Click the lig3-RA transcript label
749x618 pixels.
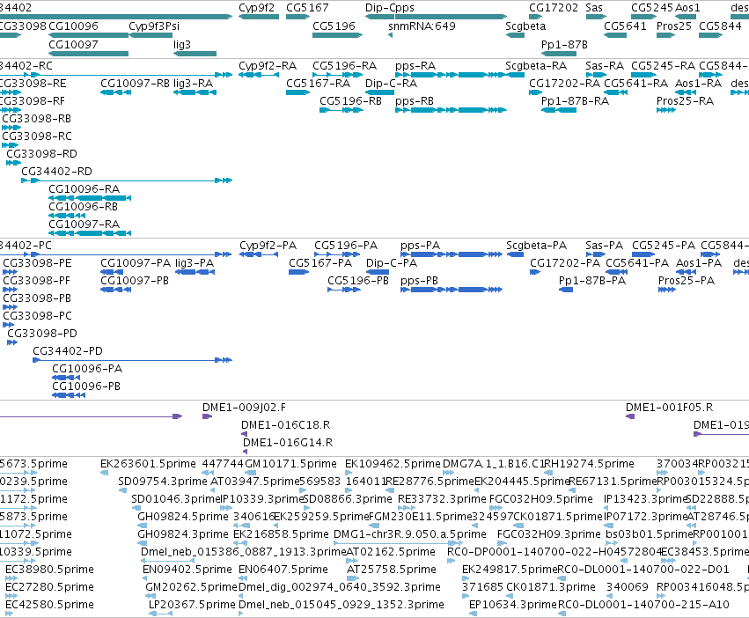193,83
